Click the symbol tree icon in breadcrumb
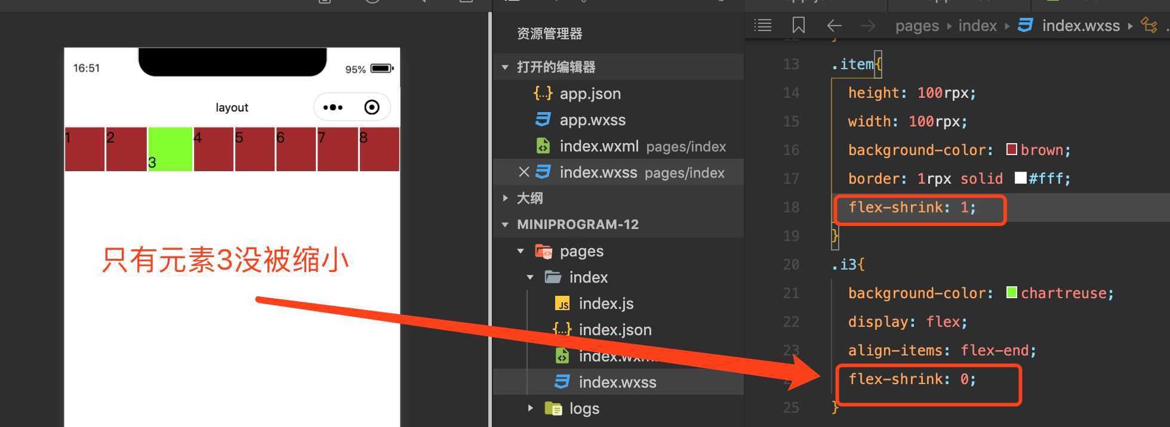The width and height of the screenshot is (1170, 427). [x=1149, y=25]
